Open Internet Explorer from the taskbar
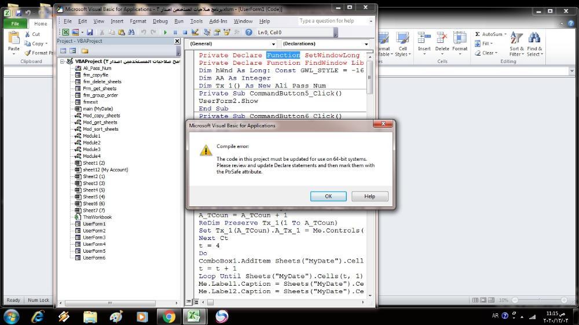This screenshot has height=325, width=579. click(x=38, y=316)
